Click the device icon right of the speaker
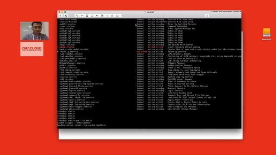 (102, 15)
